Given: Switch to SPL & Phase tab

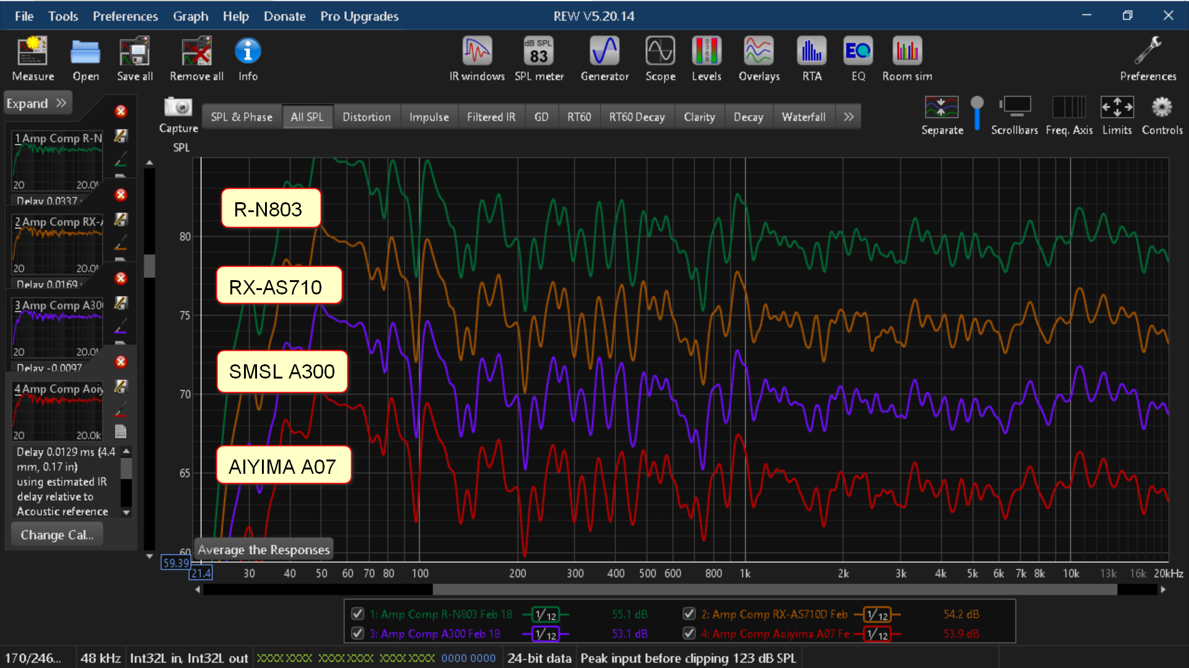Looking at the screenshot, I should click(242, 117).
